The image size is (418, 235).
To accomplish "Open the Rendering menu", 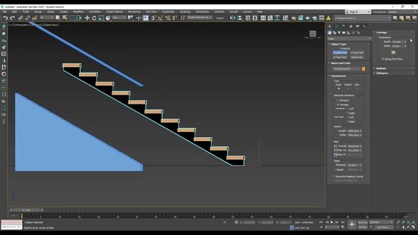I will [x=134, y=12].
